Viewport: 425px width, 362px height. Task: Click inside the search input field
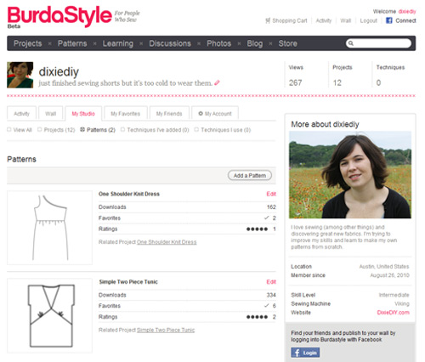pos(382,43)
